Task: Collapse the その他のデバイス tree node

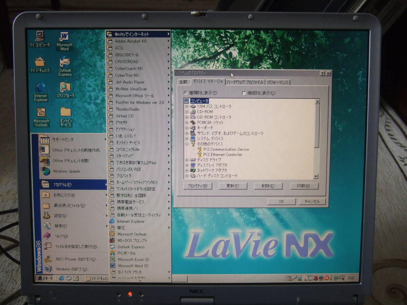Action: 187,144
